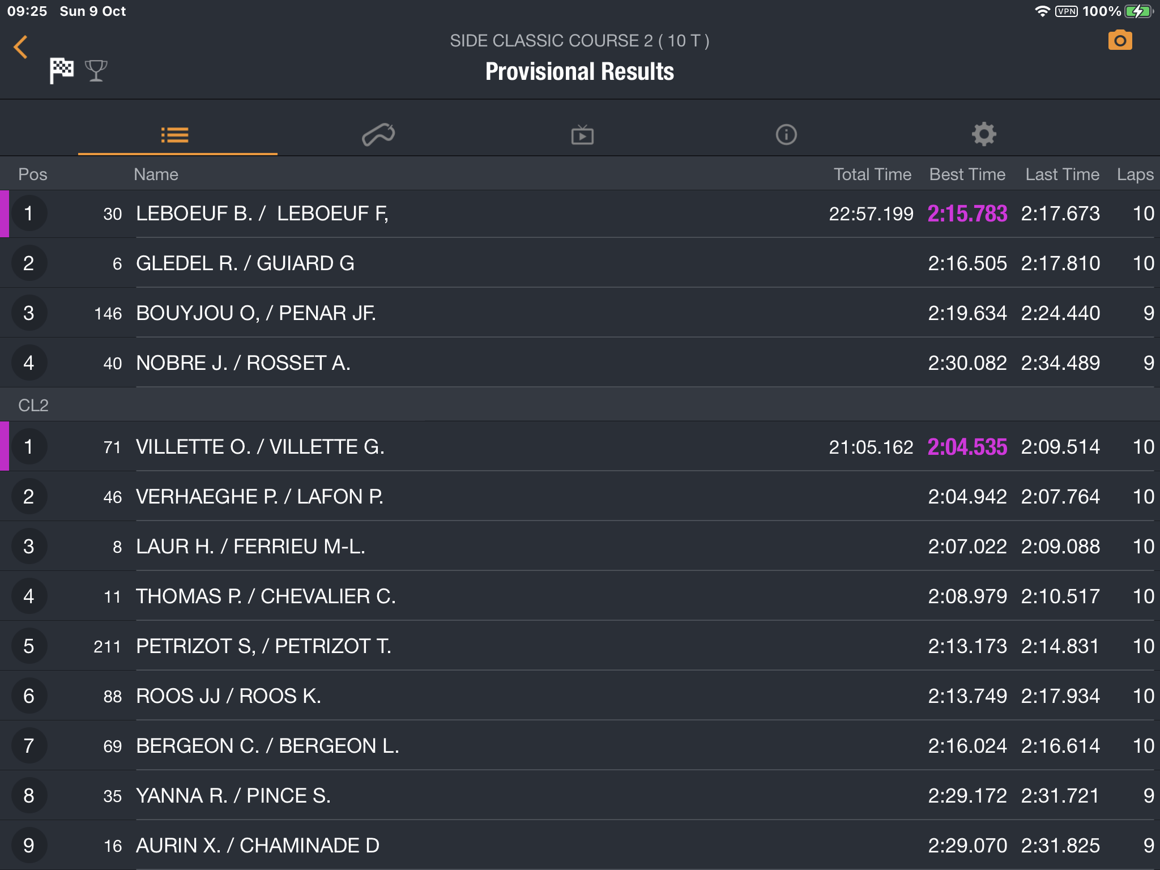Tap the battery charging icon
This screenshot has width=1160, height=870.
(1138, 11)
